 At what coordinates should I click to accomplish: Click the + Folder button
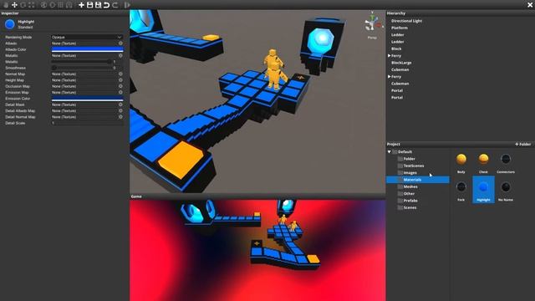(x=522, y=145)
